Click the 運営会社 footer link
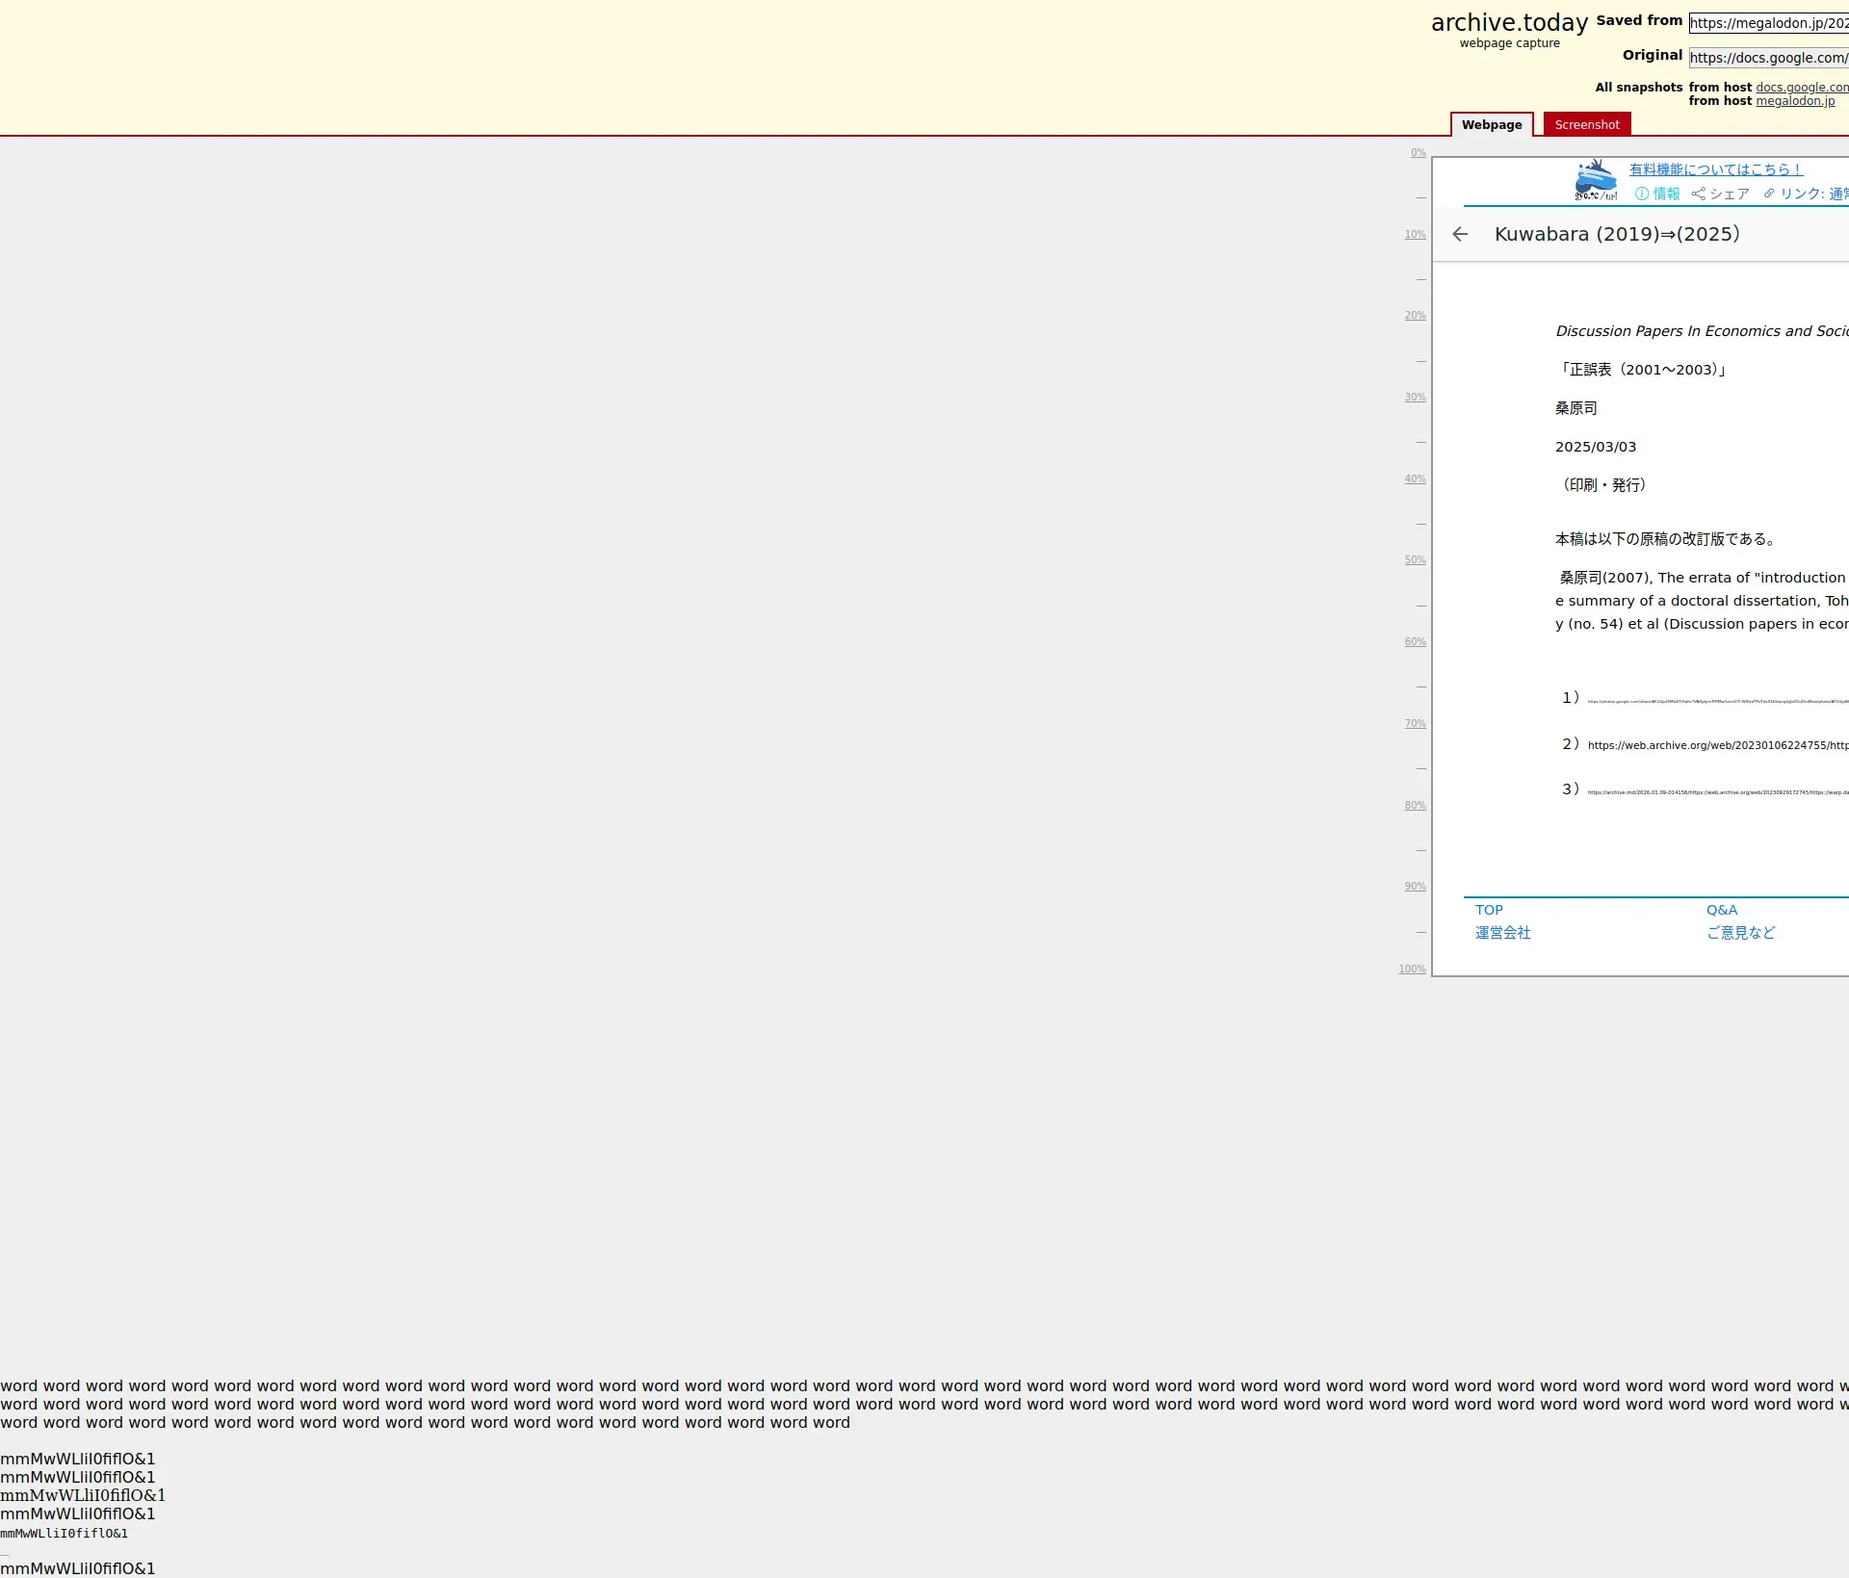 1502,933
